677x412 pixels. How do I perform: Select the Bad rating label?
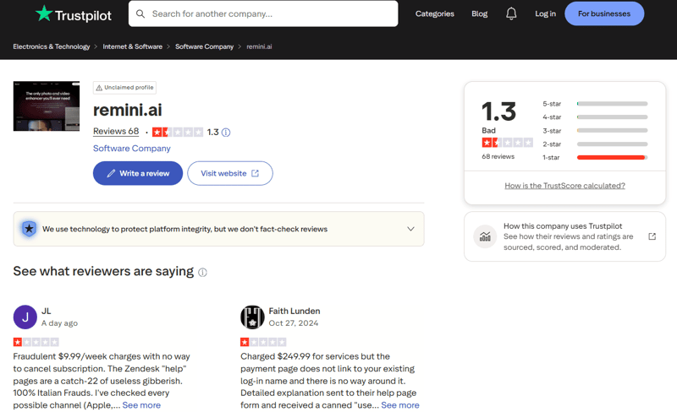pos(489,130)
